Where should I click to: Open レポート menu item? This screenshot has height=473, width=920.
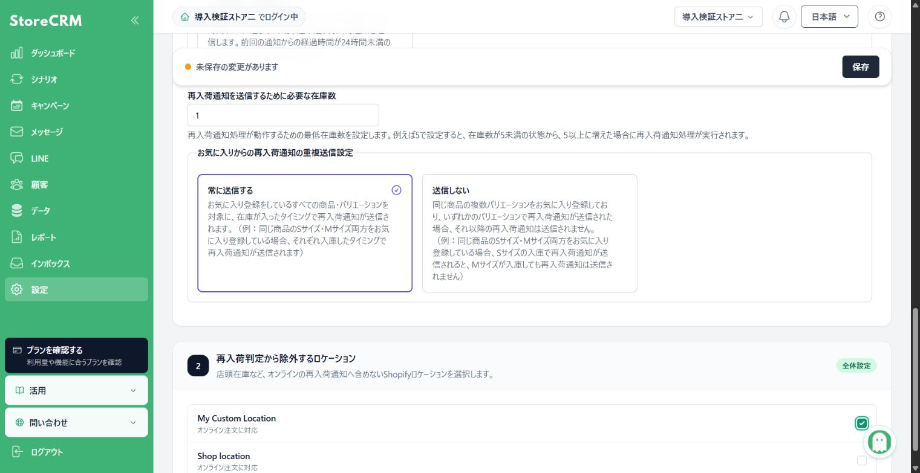76,237
